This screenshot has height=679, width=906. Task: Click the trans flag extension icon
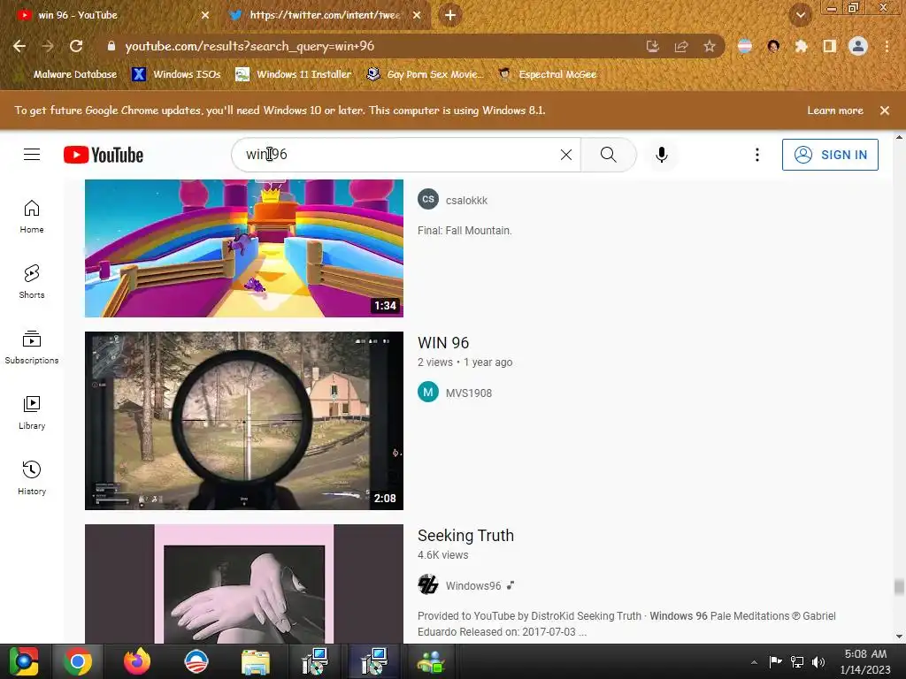(x=745, y=46)
